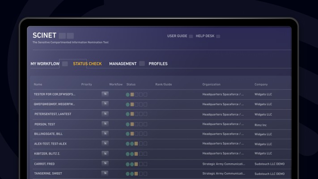Select the TESTER FOR COR,DFWSDFS... name
The image size is (318, 179).
coord(55,94)
